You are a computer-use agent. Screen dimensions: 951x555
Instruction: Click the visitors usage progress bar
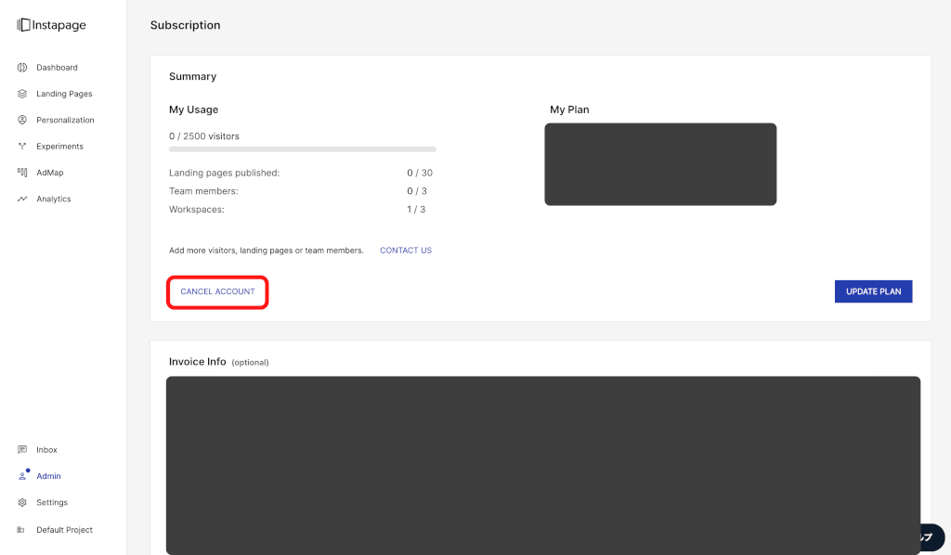302,148
